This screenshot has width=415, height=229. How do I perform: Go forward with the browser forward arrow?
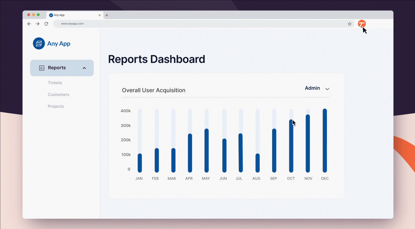point(38,24)
